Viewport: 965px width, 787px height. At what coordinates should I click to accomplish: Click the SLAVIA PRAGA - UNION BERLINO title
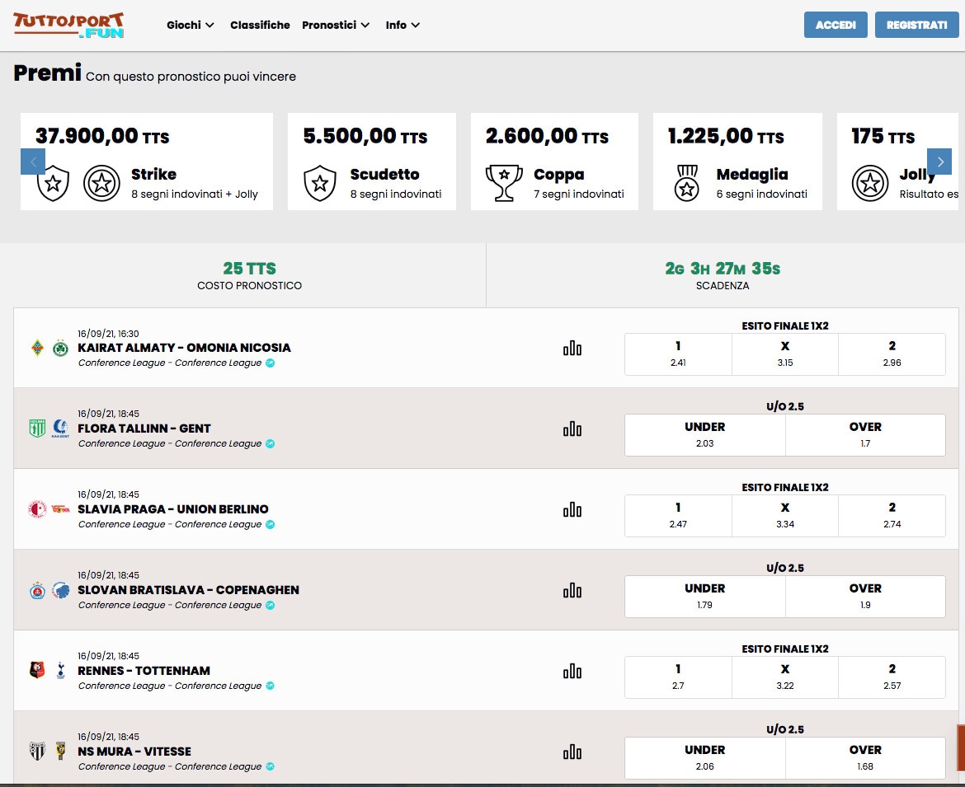(173, 509)
